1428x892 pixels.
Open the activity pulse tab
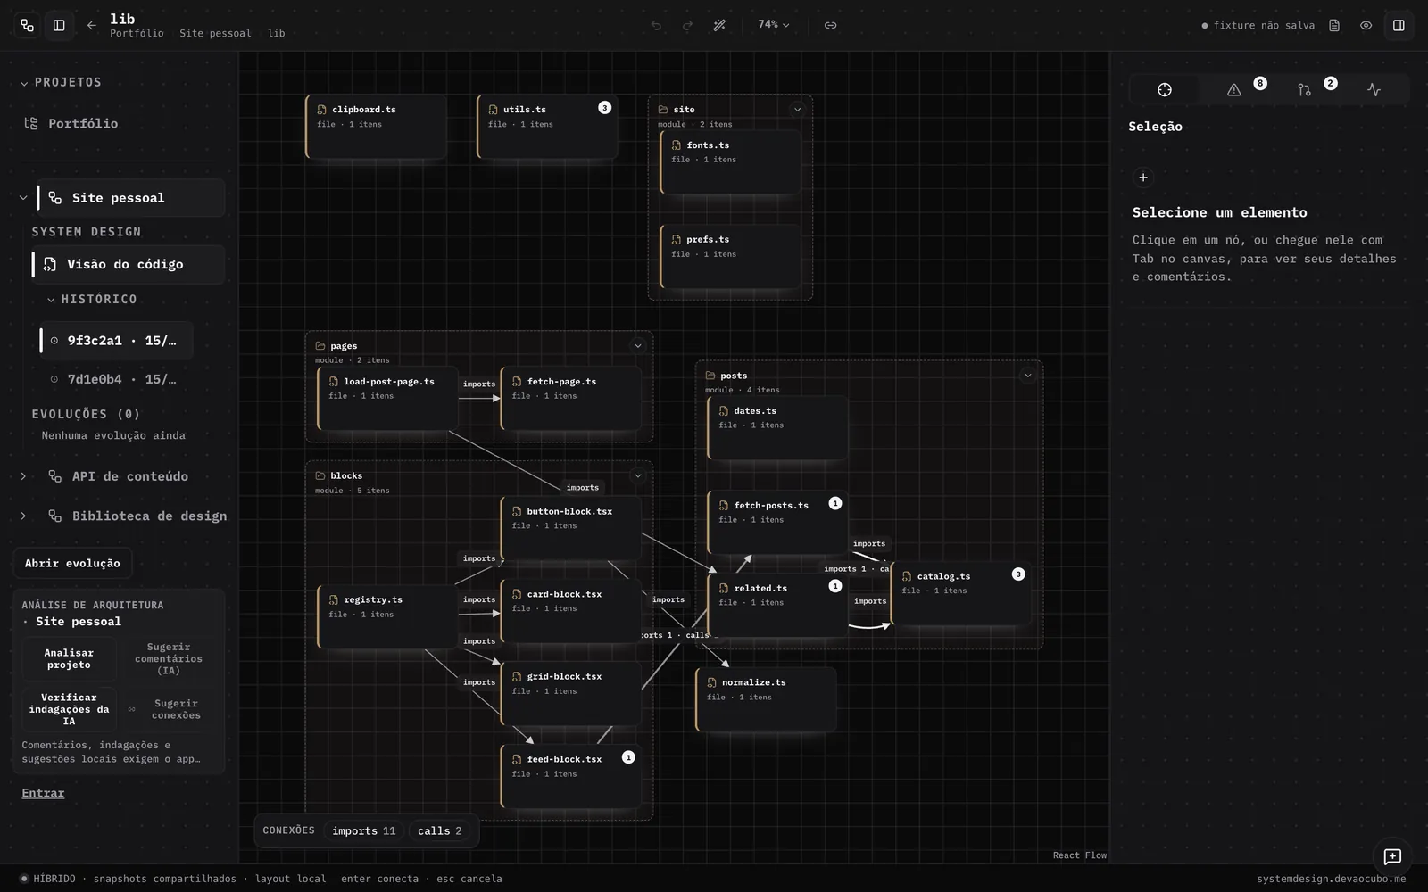click(1374, 89)
